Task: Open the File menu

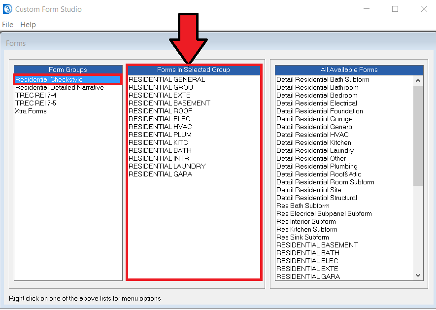Action: 7,25
